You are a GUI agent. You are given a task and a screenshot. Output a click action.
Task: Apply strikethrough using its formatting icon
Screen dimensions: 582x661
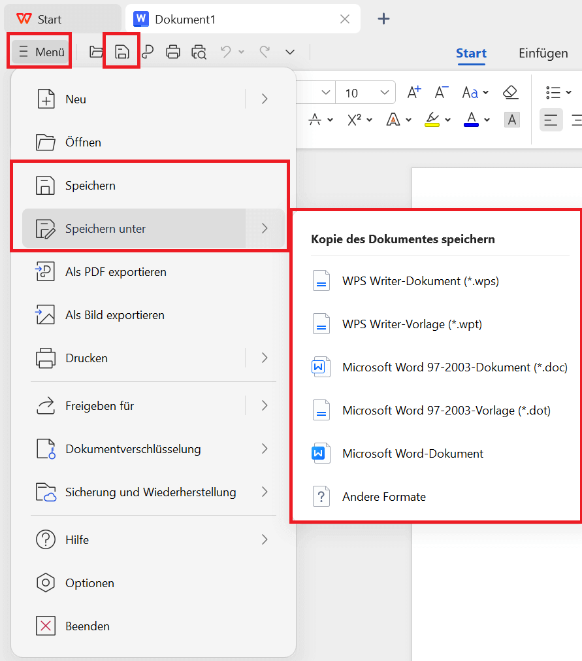tap(315, 120)
